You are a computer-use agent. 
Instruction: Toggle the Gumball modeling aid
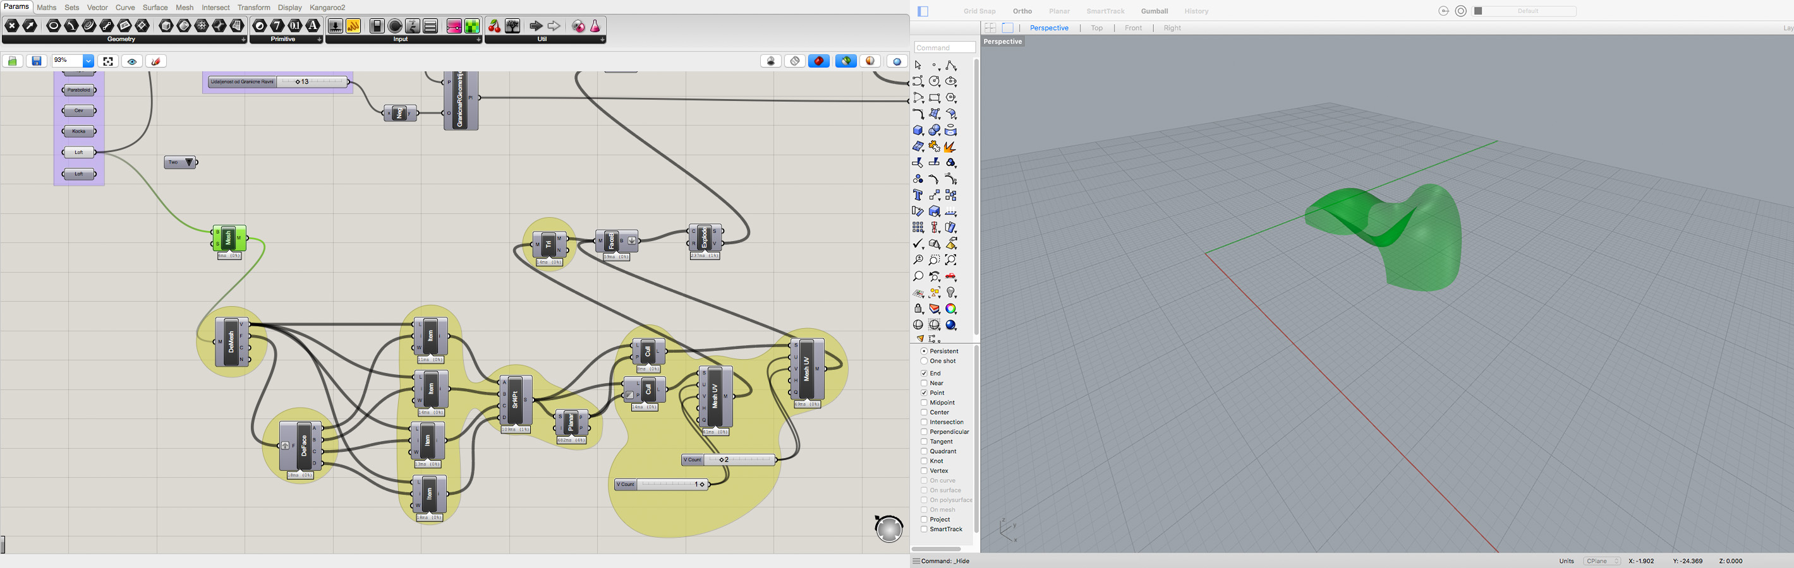click(1154, 11)
